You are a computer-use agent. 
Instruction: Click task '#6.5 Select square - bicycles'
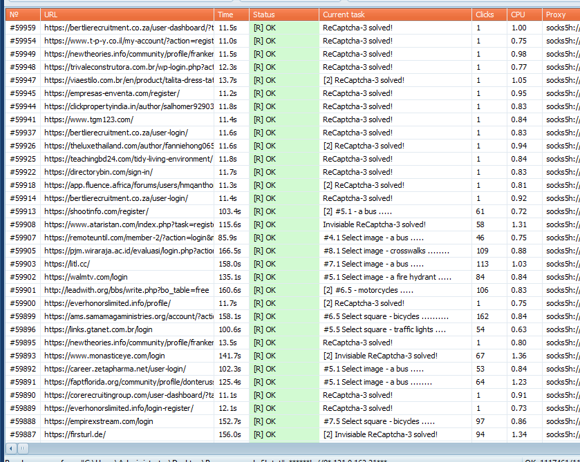[386, 316]
